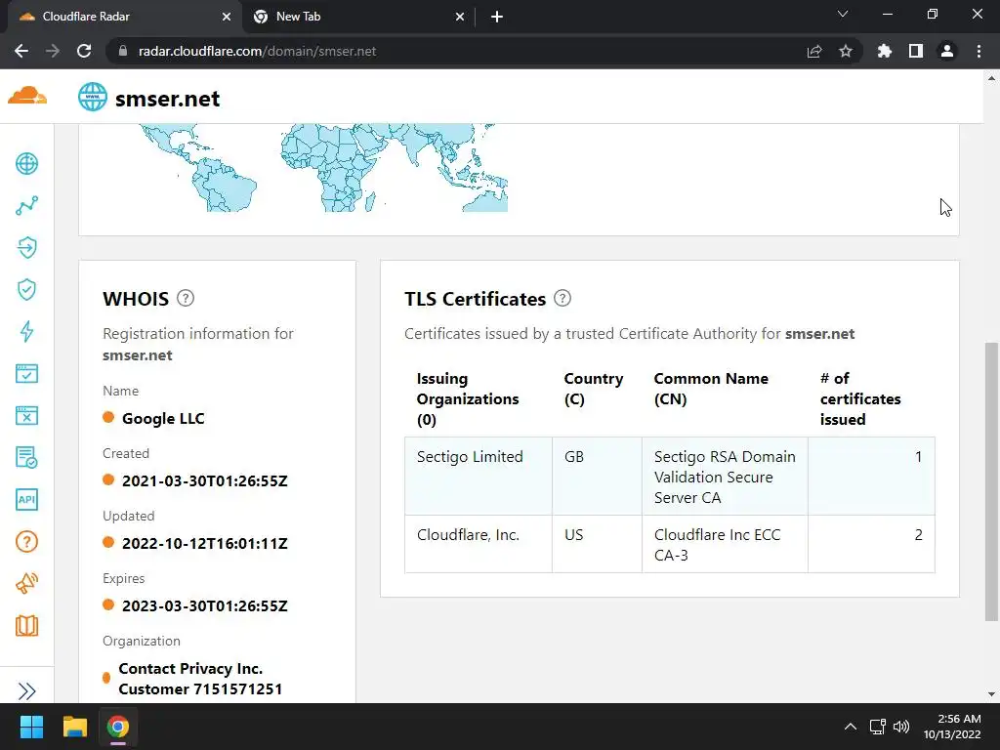Show hidden system tray icons chevron

pos(851,727)
